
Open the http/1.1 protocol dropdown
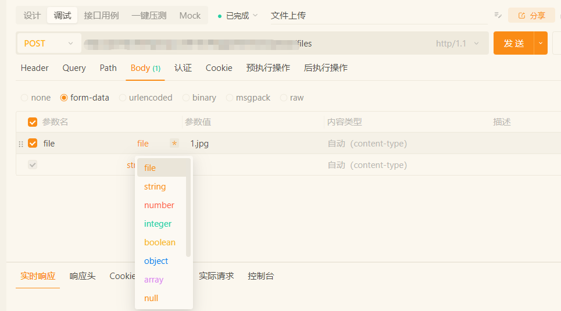(x=457, y=44)
